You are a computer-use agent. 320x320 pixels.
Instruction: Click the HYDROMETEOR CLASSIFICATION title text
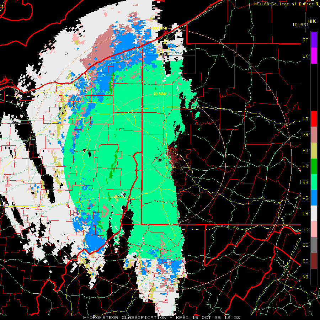[x=125, y=318]
